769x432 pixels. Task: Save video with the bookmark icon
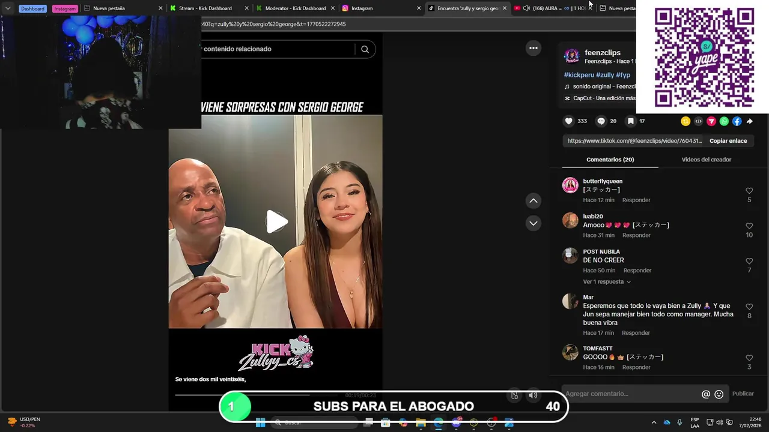(x=630, y=121)
